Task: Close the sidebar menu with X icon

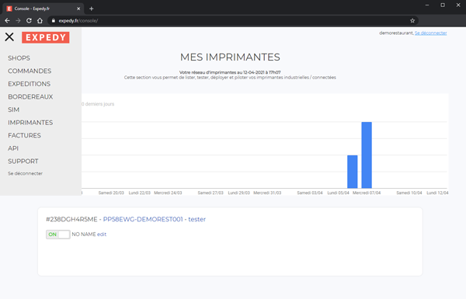Action: (9, 37)
